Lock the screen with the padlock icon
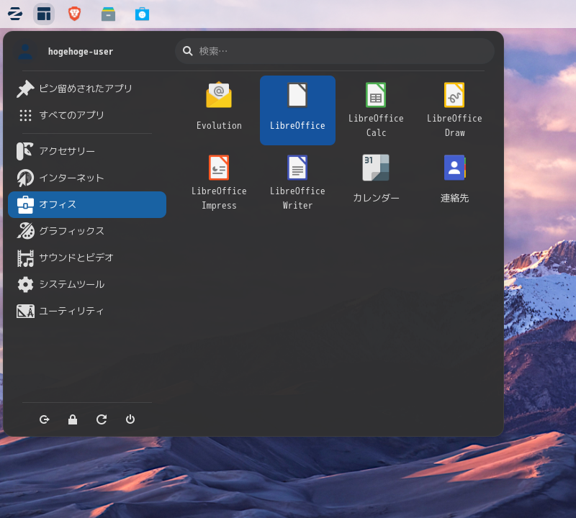576x518 pixels. [73, 419]
